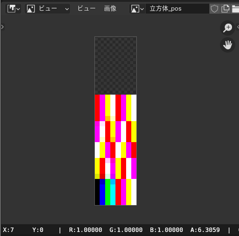
Task: Click the X:7 coordinate readout
Action: [x=8, y=230]
